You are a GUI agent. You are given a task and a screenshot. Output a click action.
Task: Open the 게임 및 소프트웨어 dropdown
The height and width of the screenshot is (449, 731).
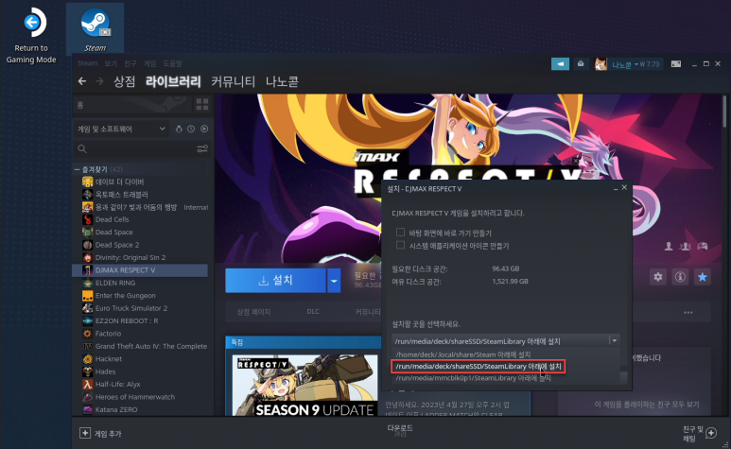(x=121, y=129)
